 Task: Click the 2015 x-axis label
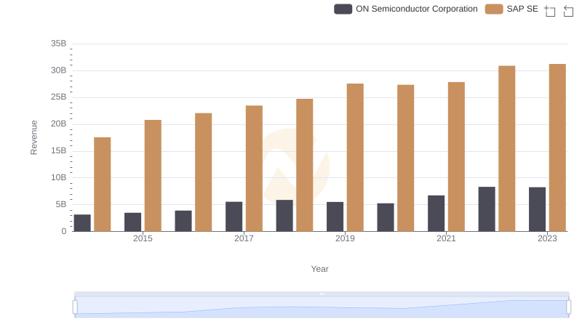click(x=143, y=238)
